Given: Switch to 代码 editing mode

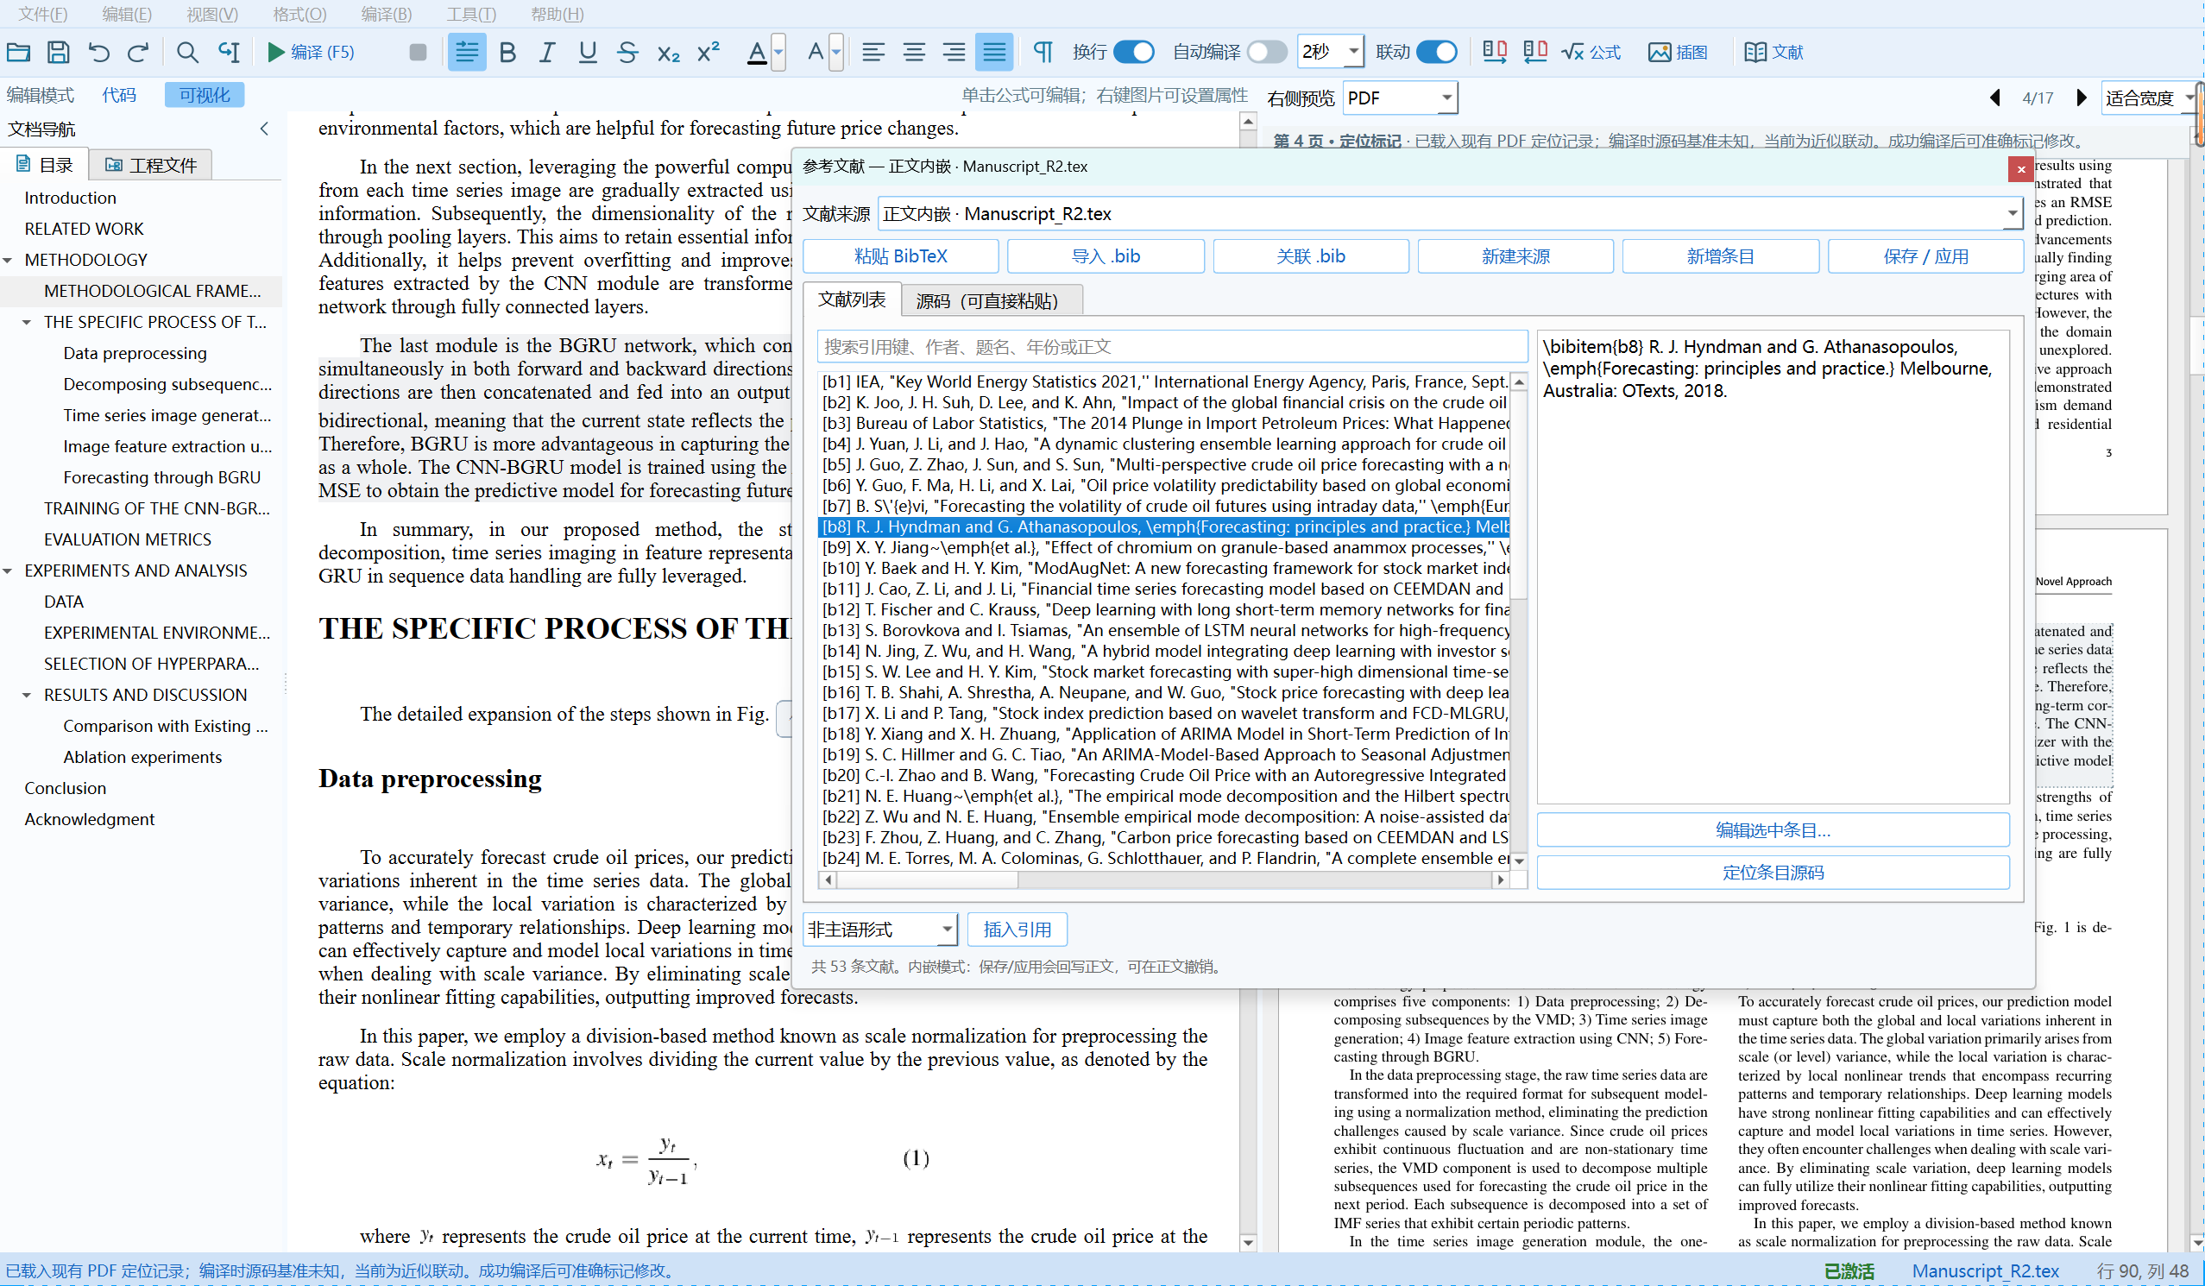Looking at the screenshot, I should [x=119, y=94].
